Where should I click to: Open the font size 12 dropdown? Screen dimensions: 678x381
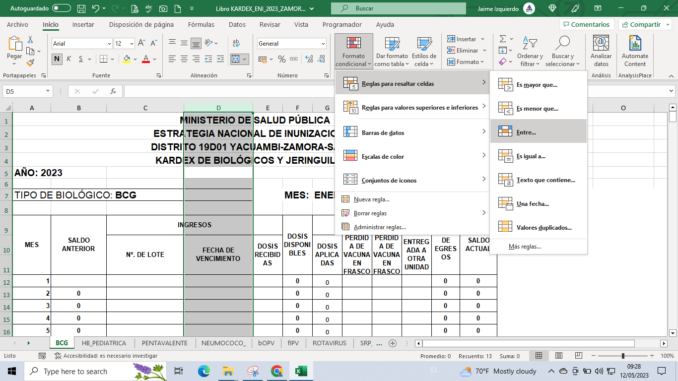pyautogui.click(x=132, y=44)
